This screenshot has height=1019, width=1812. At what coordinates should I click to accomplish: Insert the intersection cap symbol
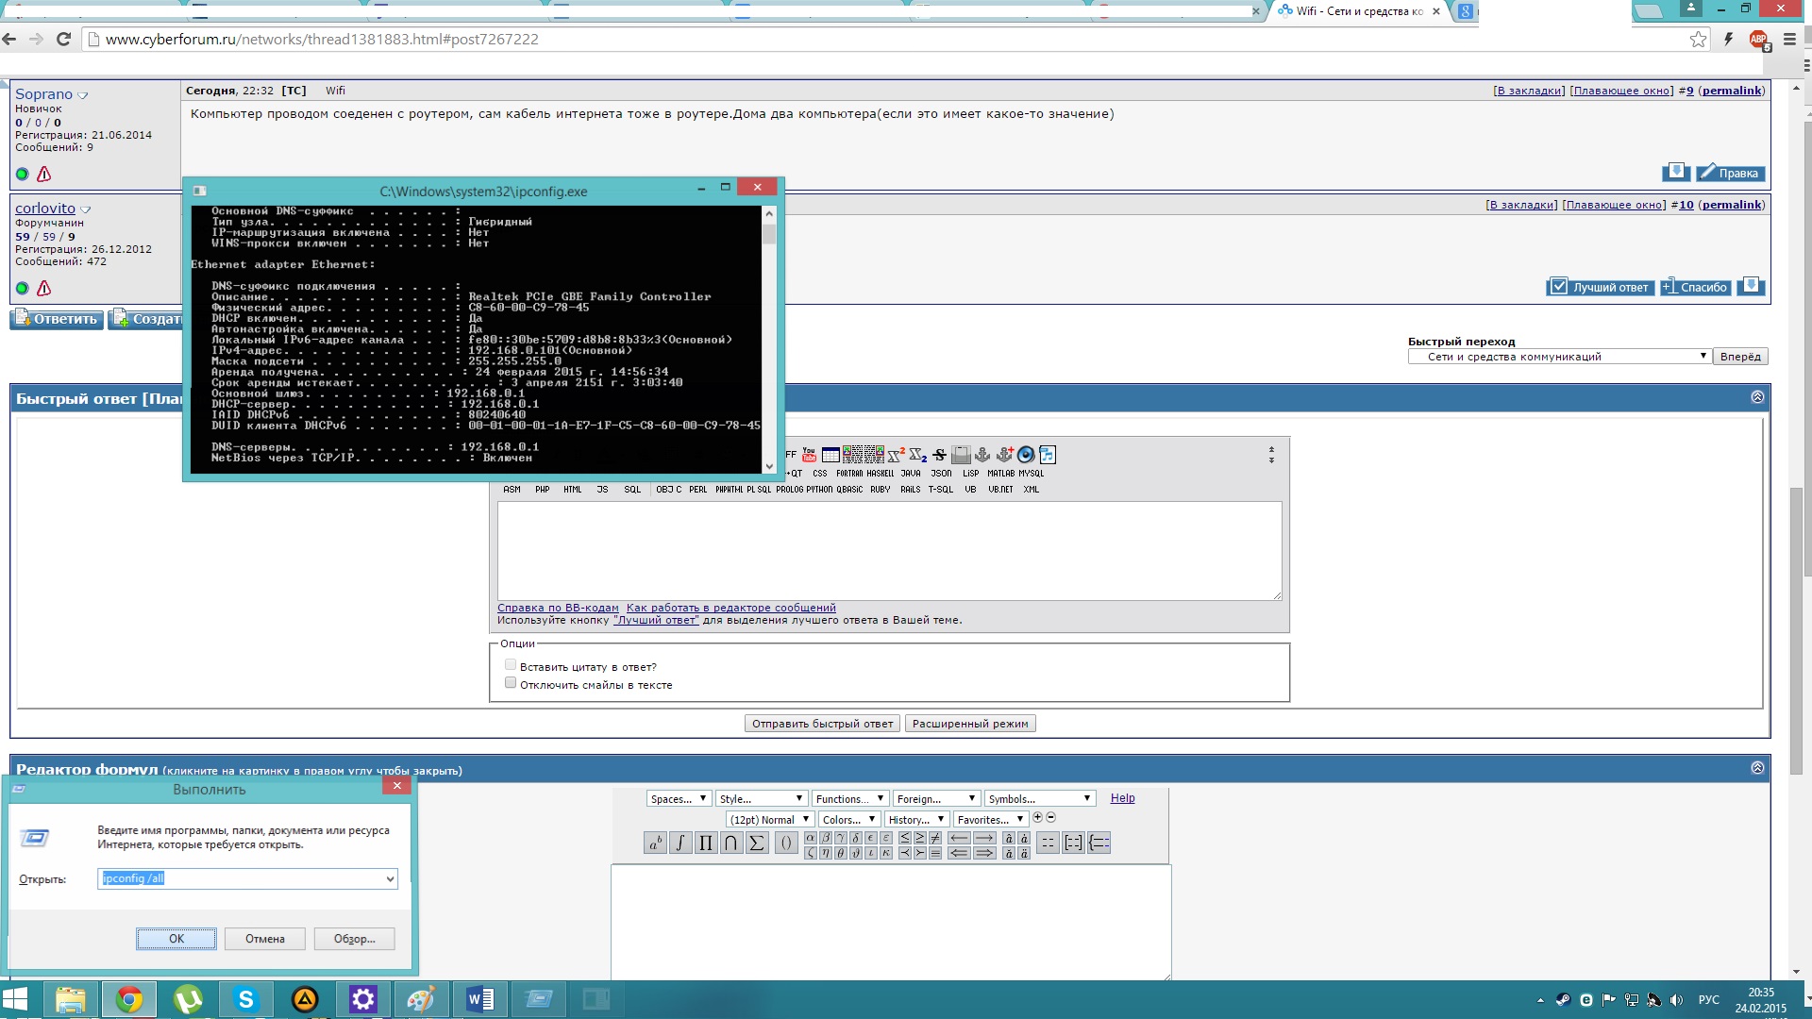pyautogui.click(x=730, y=843)
